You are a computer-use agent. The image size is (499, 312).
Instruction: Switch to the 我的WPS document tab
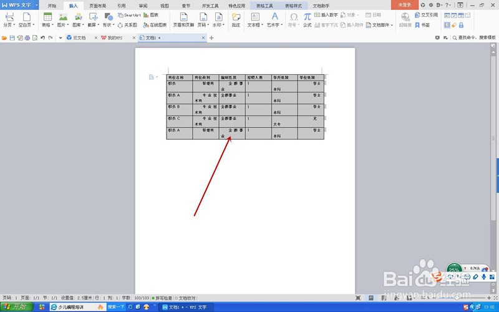115,38
